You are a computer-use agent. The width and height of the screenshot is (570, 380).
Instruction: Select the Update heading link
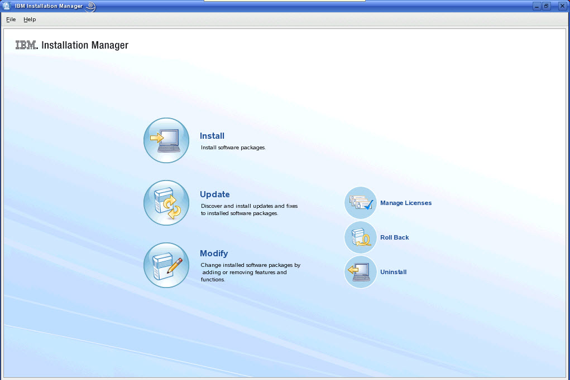214,194
